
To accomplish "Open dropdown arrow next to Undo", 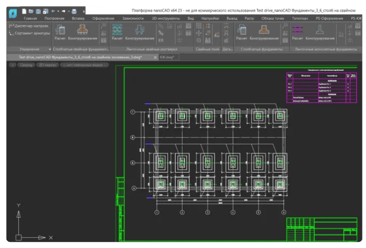I will [58, 11].
